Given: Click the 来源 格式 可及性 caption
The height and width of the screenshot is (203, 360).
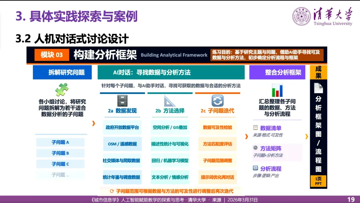Looking at the screenshot, I should [x=268, y=135].
